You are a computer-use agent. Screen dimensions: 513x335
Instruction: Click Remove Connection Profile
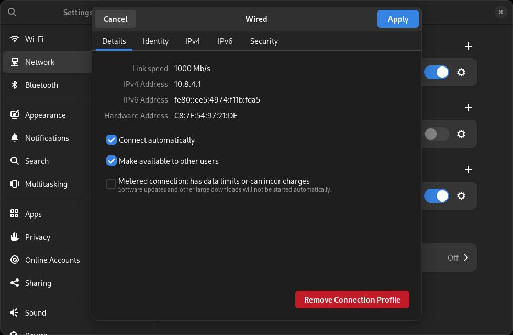coord(352,300)
